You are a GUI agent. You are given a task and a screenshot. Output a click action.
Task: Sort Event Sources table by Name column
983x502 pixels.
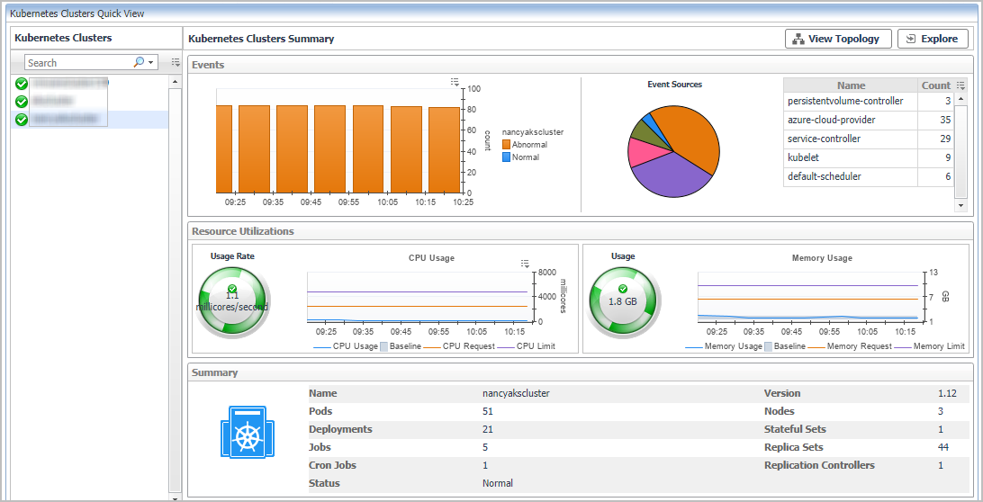[851, 85]
